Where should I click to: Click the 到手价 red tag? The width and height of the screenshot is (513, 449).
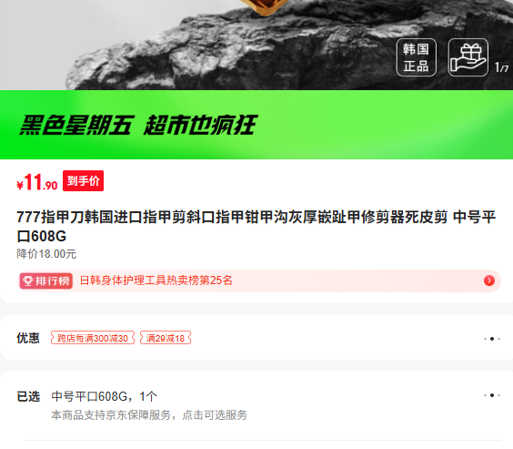coord(83,180)
